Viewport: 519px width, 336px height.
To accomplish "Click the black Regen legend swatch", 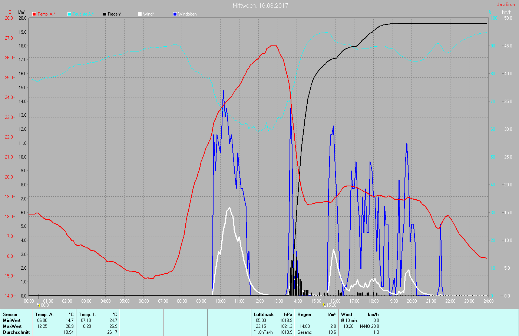I will point(105,14).
